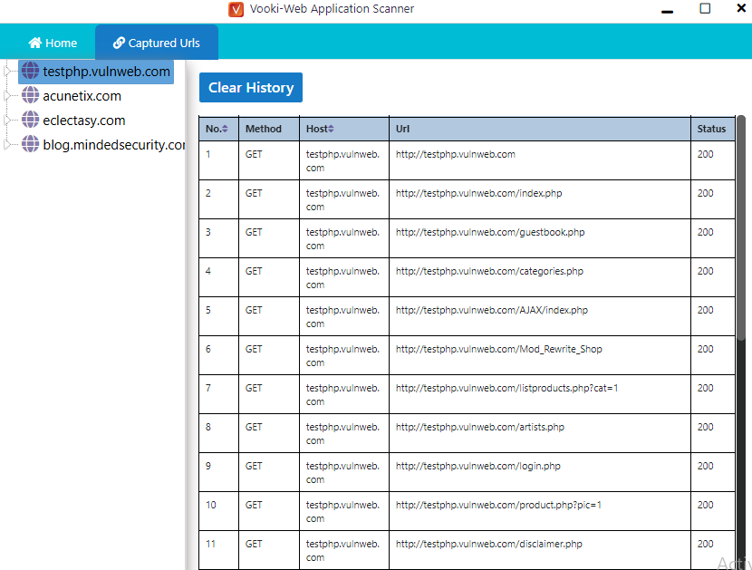Expand the blog.mindedsecurity tree node
This screenshot has width=752, height=570.
point(7,144)
